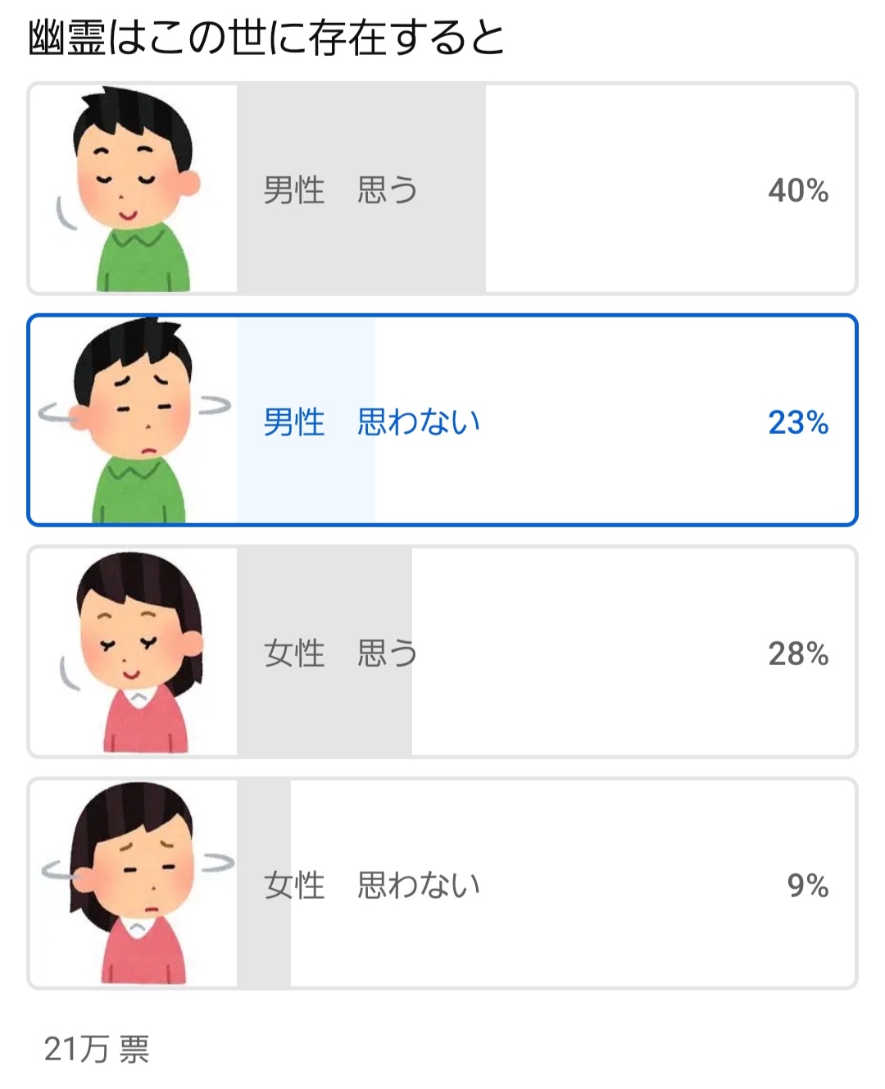885x1089 pixels.
Task: Click the 21万 票 vote count
Action: 97,1049
